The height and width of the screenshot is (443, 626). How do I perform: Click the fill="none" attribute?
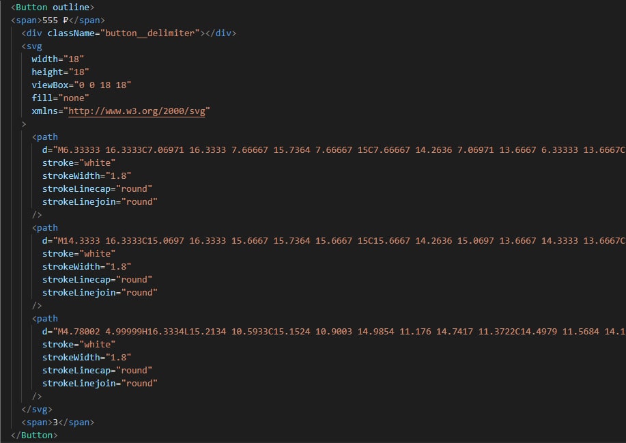pyautogui.click(x=60, y=98)
